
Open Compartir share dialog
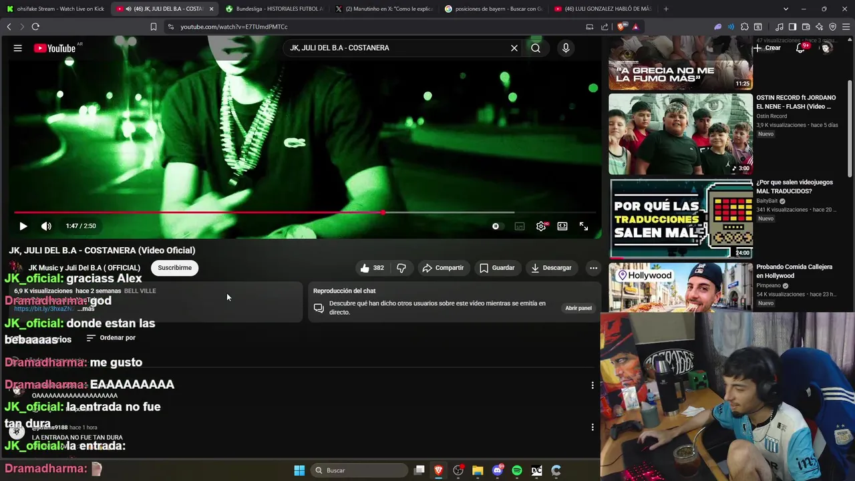(443, 268)
